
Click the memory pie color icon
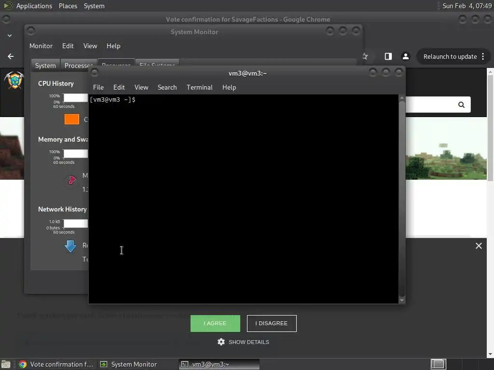tap(72, 180)
